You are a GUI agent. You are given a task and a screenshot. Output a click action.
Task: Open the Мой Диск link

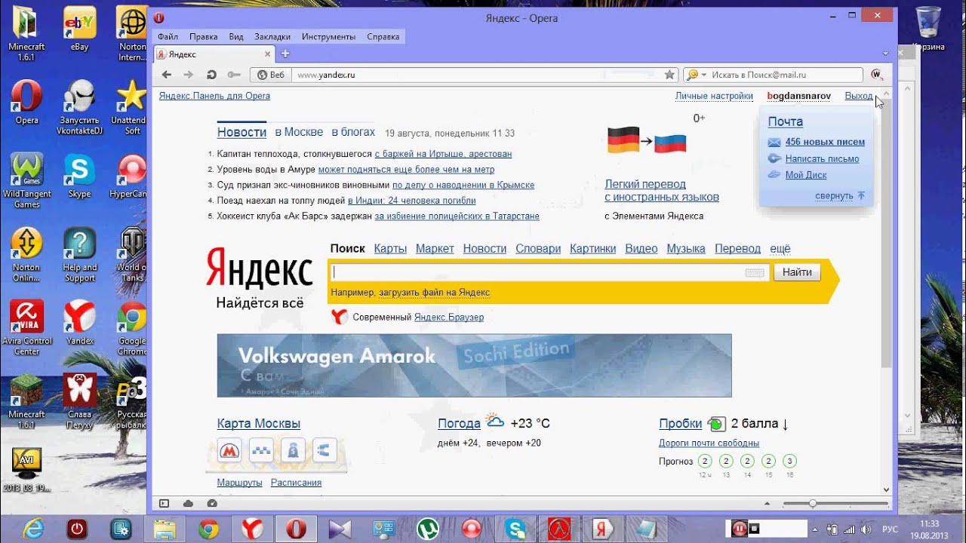[x=806, y=174]
